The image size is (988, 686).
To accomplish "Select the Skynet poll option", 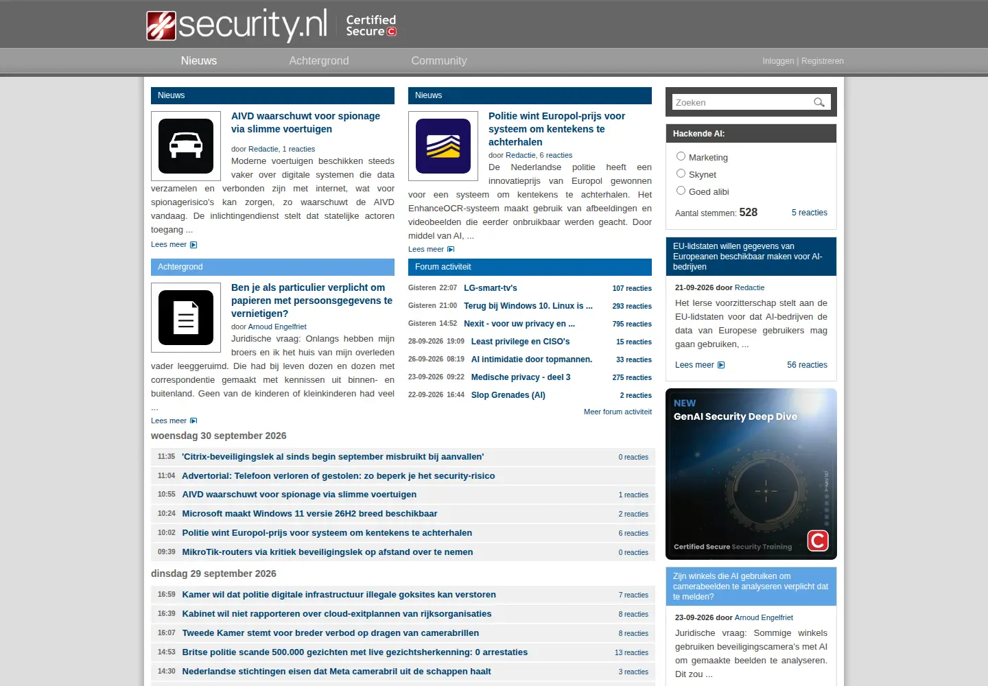I will click(681, 174).
